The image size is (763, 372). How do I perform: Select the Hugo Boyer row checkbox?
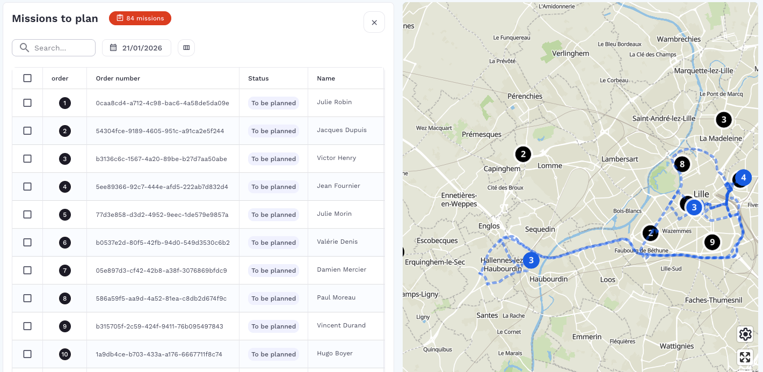27,354
